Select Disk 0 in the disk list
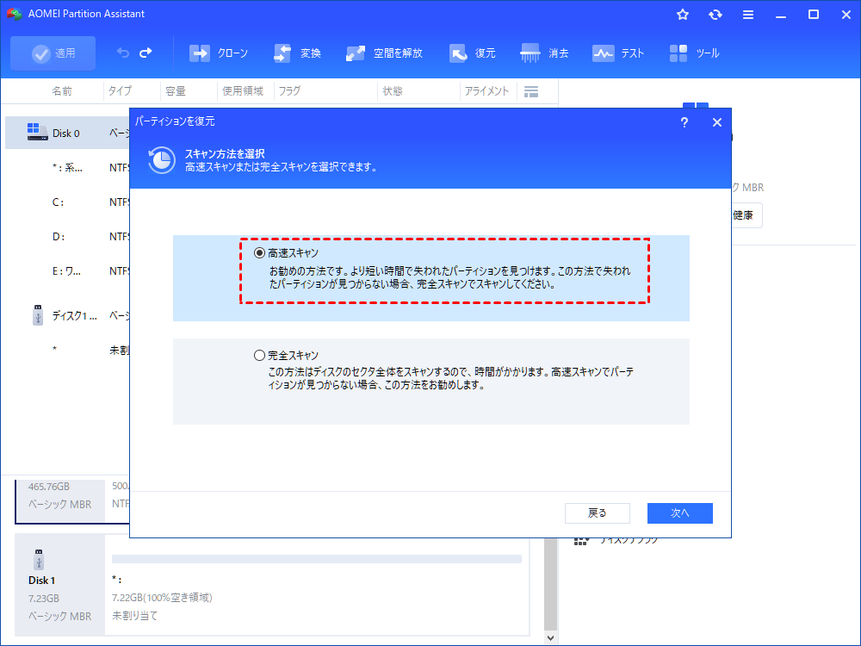The width and height of the screenshot is (861, 646). pos(65,133)
